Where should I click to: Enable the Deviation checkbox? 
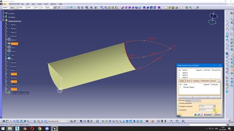[179, 110]
